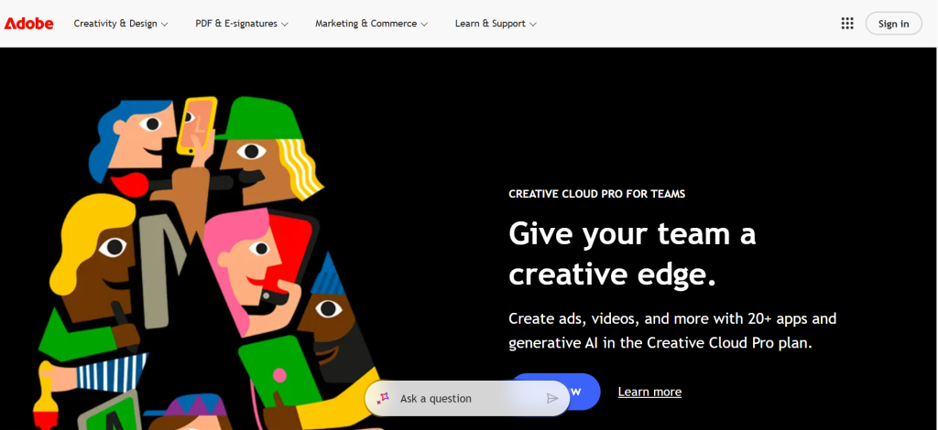
Task: Click the Sign in button
Action: tap(893, 24)
